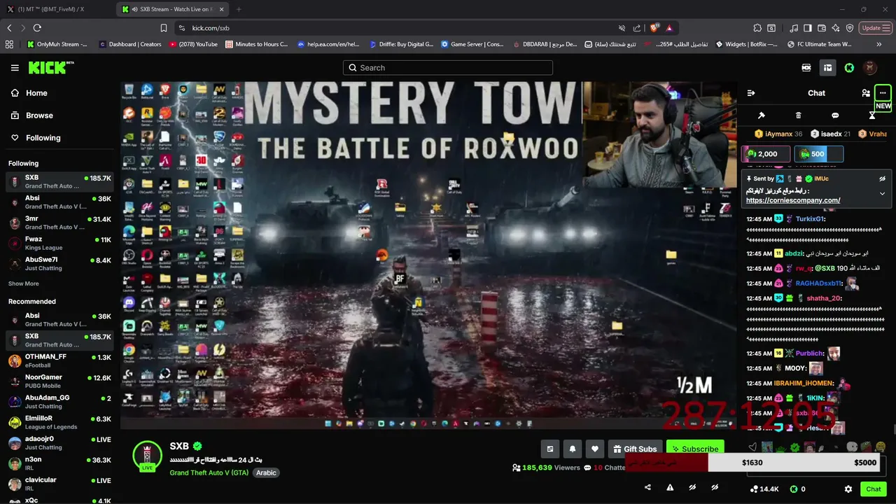Screen dimensions: 896x504
Task: Open the Kick sidebar hamburger menu
Action: (x=15, y=68)
